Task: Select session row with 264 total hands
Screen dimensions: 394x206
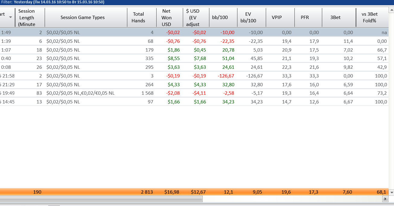Action: (194, 85)
